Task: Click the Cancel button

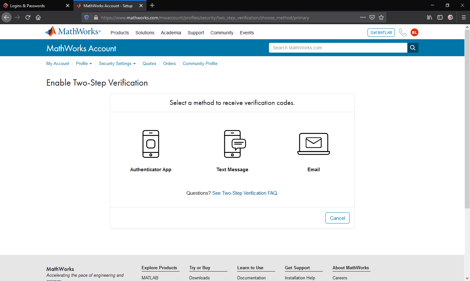Action: tap(337, 218)
